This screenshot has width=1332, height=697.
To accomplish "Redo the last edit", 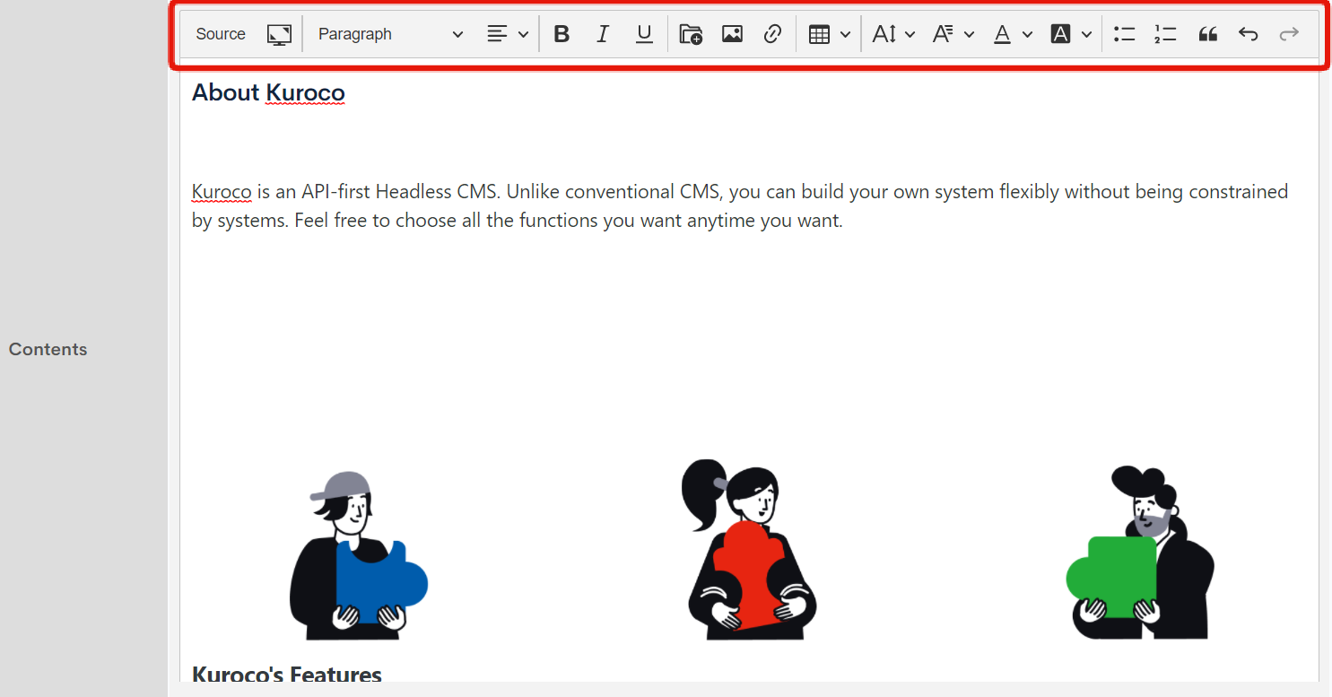I will [1289, 34].
